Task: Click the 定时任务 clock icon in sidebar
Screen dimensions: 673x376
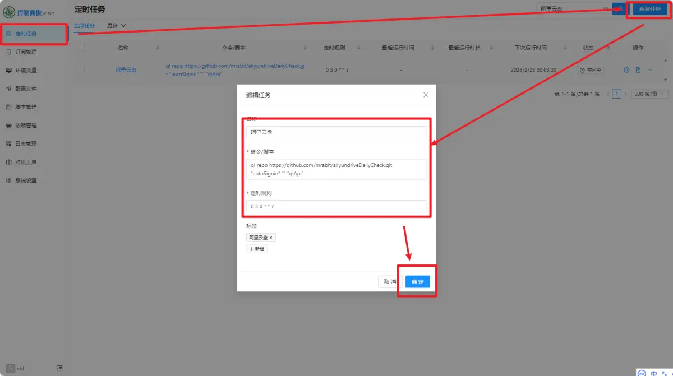Action: (x=9, y=34)
